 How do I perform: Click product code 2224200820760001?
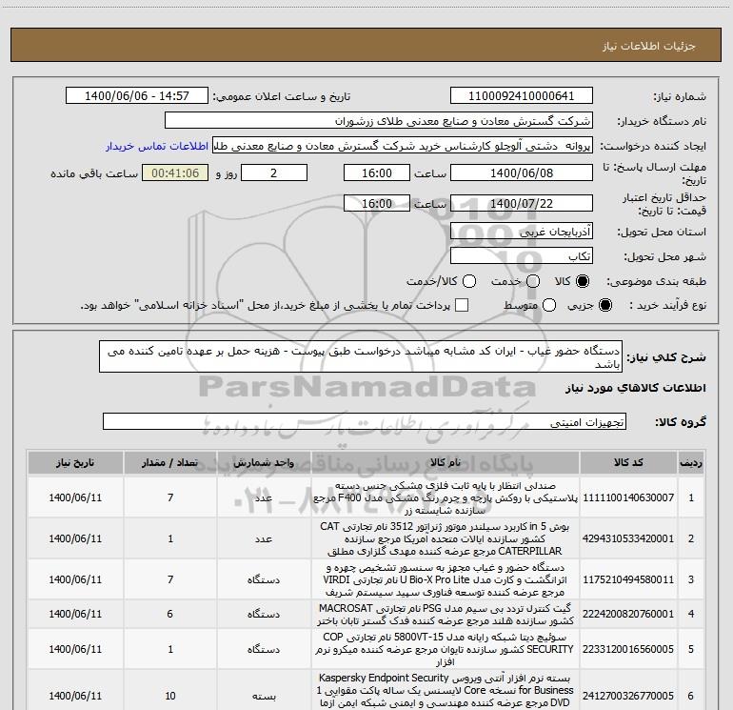pyautogui.click(x=628, y=614)
